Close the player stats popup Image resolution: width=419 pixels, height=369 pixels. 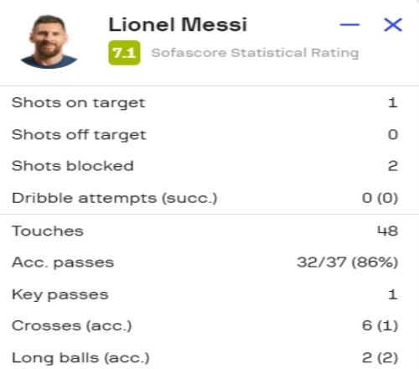[393, 24]
